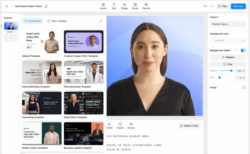Select the Synthesia tab
250x154 pixels.
point(33,21)
